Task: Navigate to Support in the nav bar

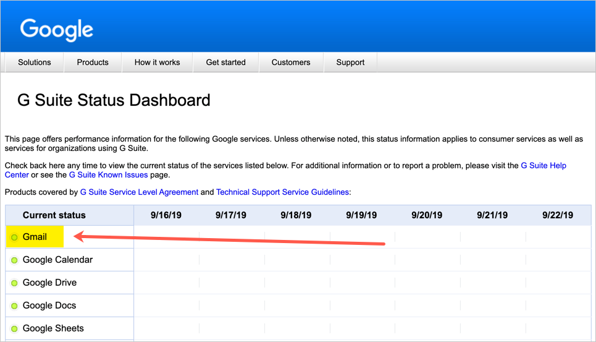Action: [x=350, y=62]
